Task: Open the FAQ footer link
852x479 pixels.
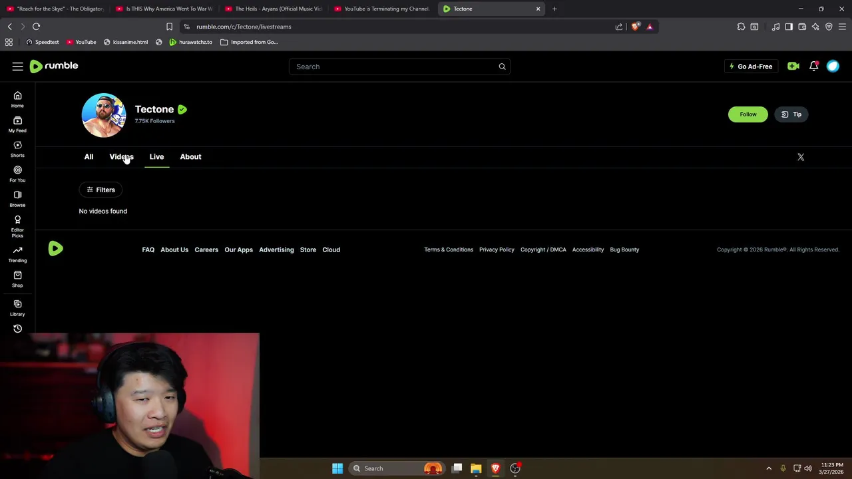Action: pos(148,249)
